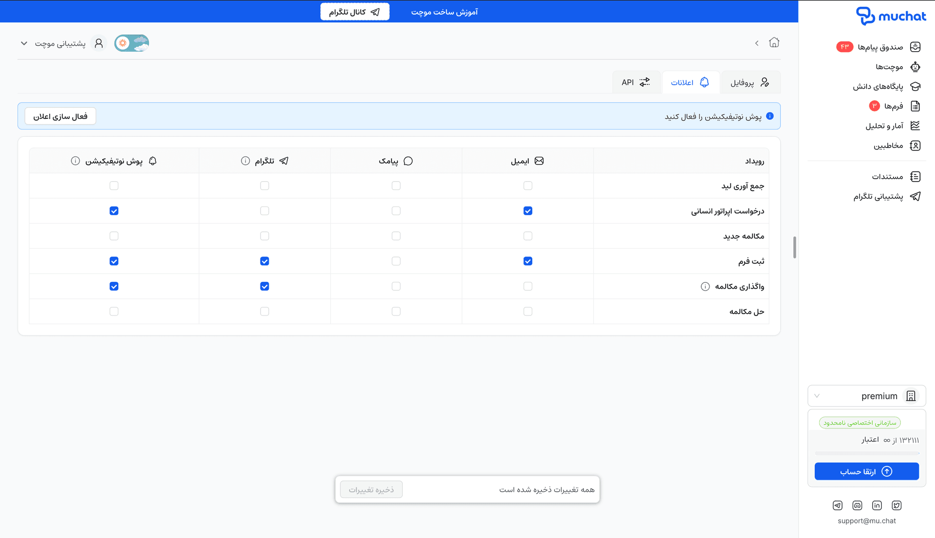Open the premium organization selector

(x=866, y=396)
